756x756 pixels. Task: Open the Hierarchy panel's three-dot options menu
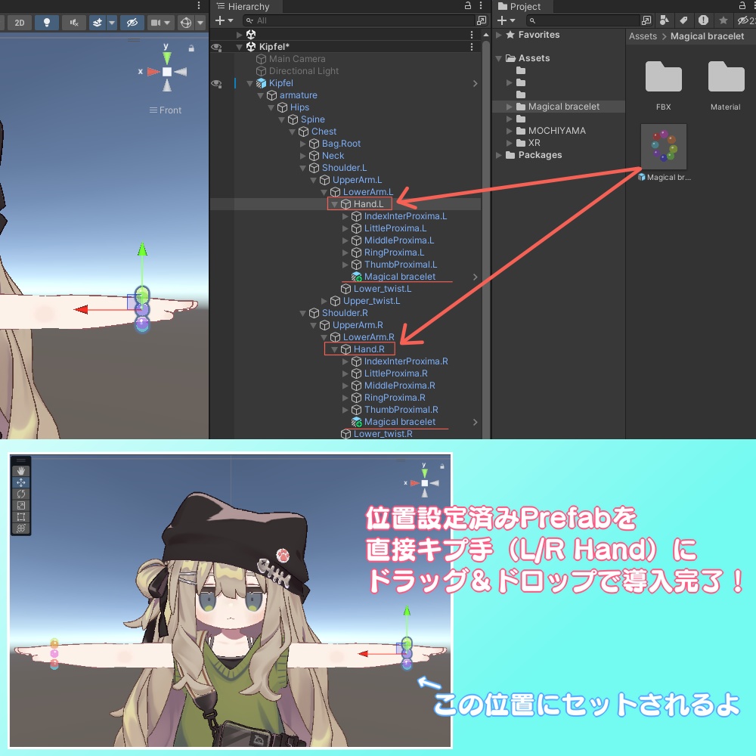tap(481, 6)
